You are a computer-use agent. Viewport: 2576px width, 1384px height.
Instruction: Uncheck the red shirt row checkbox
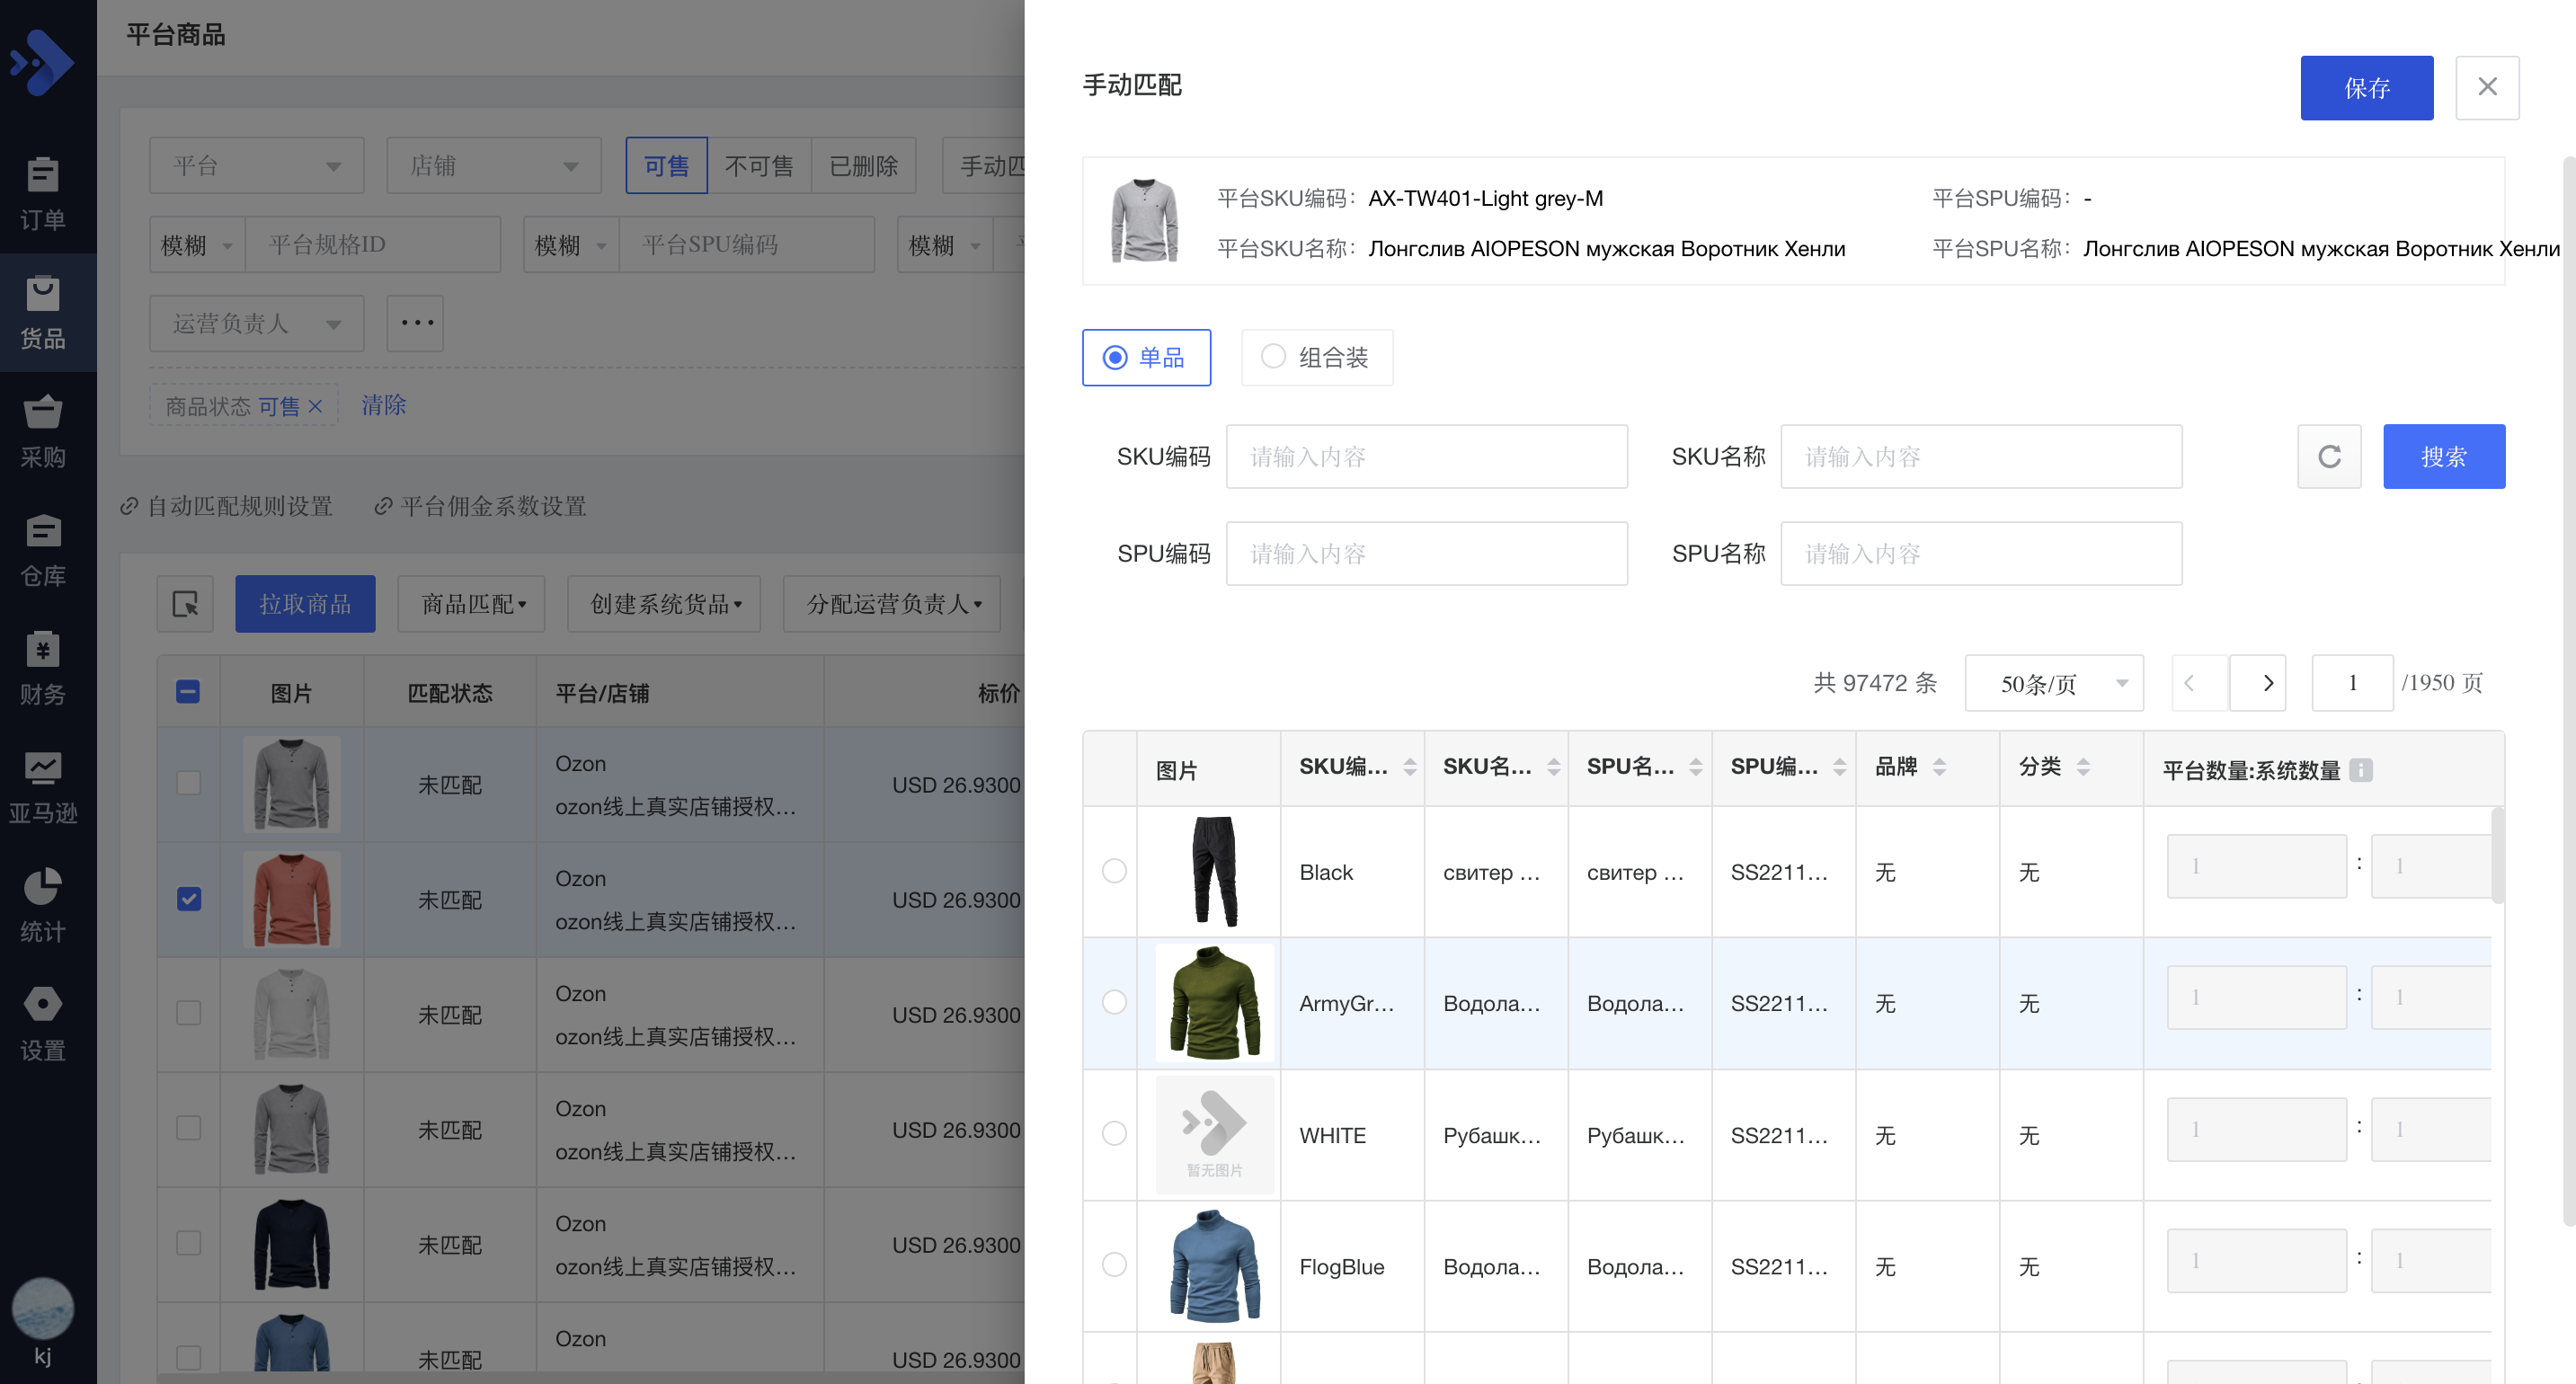[x=188, y=899]
